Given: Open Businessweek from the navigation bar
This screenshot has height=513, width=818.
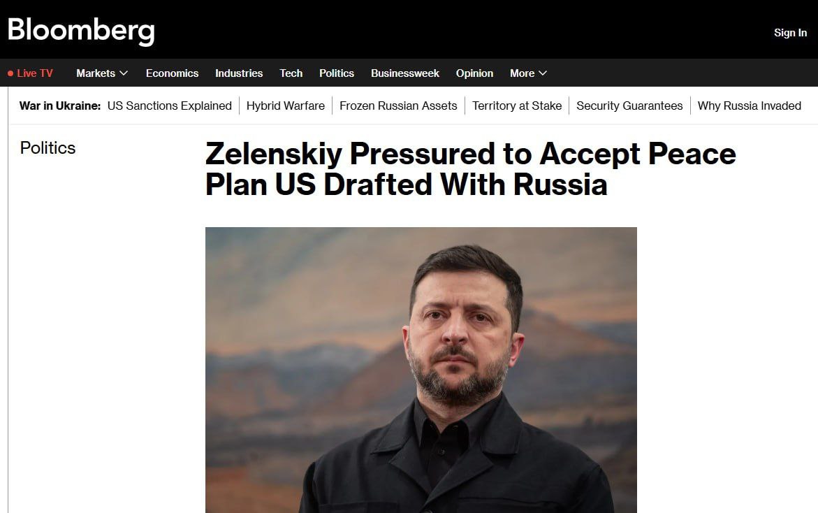Looking at the screenshot, I should (x=405, y=73).
